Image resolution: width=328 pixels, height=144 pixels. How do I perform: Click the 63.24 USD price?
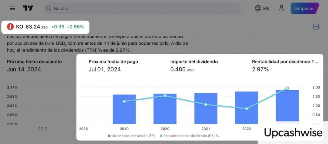(x=36, y=27)
